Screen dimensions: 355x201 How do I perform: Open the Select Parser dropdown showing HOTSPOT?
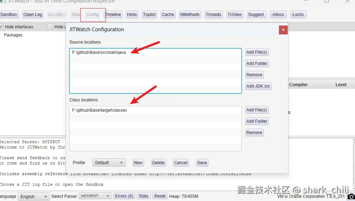tap(95, 196)
